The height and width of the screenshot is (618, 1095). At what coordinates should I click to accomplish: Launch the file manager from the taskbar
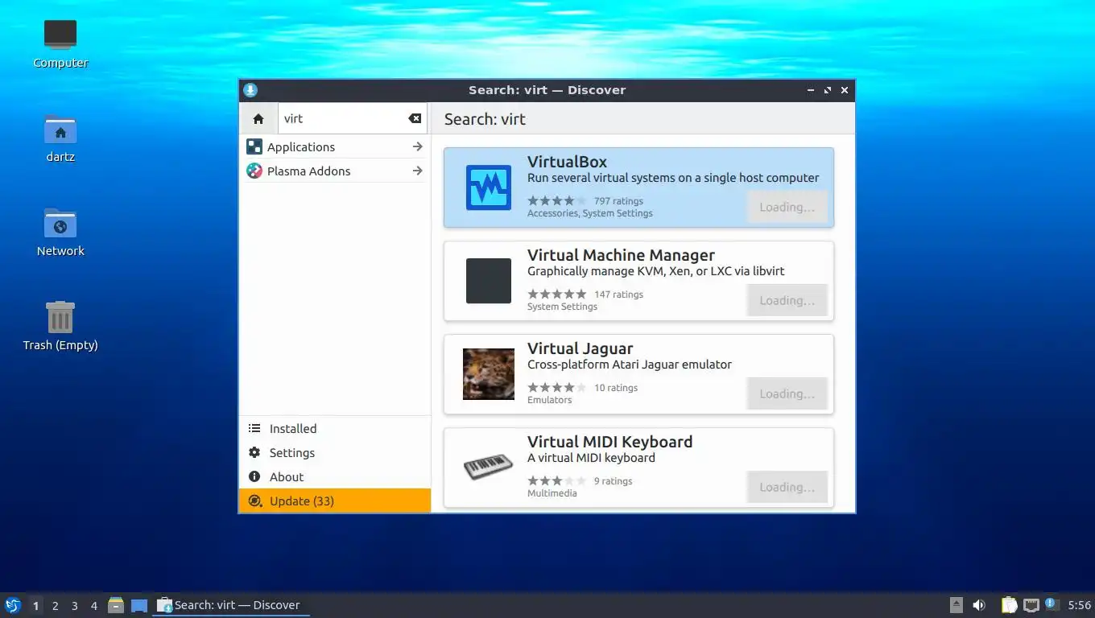116,605
